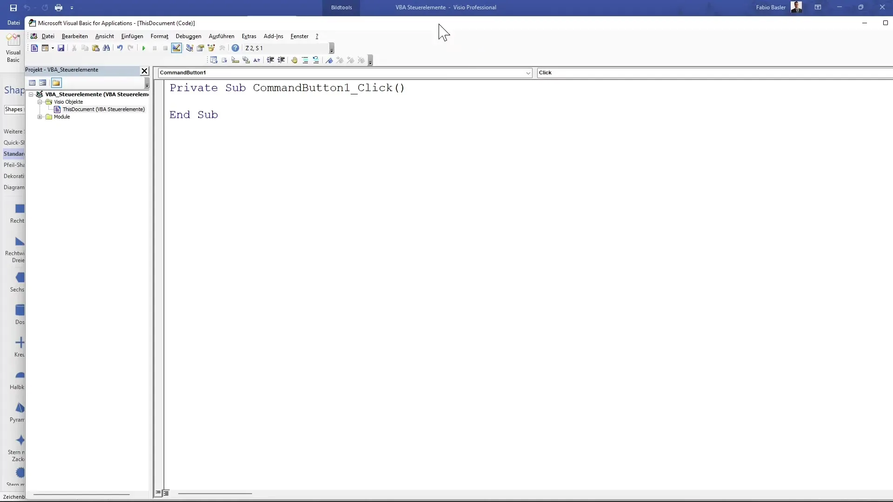This screenshot has width=893, height=502.
Task: Collapse the VBA_Steuerelemente project node
Action: [31, 94]
